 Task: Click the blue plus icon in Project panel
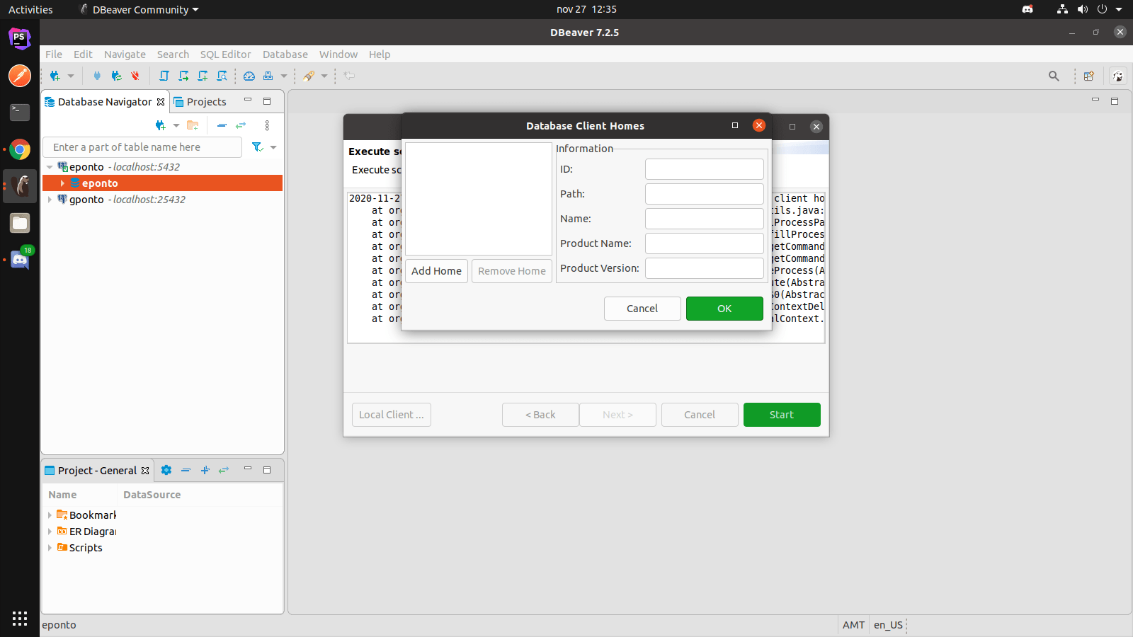tap(205, 470)
